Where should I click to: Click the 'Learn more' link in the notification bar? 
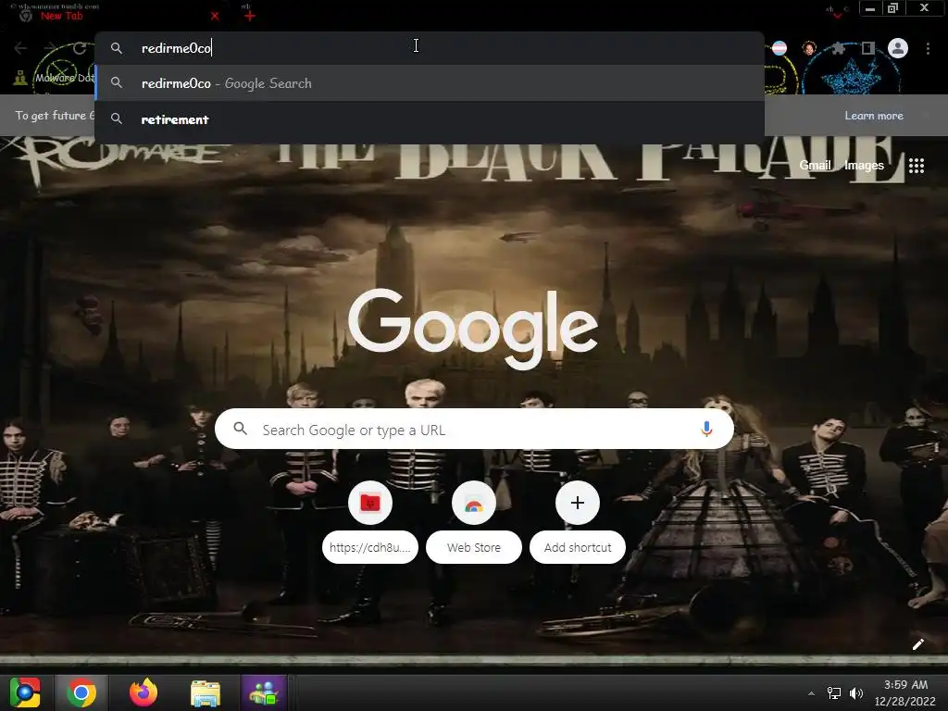point(874,116)
